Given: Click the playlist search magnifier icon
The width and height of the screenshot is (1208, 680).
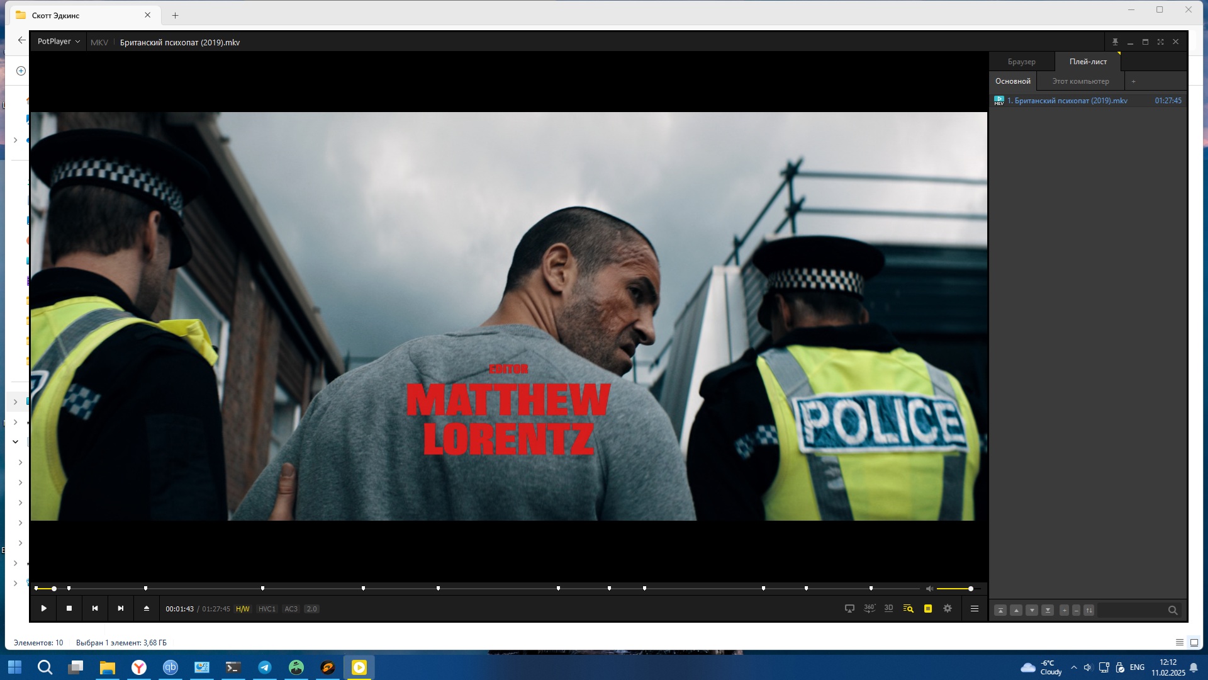Looking at the screenshot, I should 1173,610.
